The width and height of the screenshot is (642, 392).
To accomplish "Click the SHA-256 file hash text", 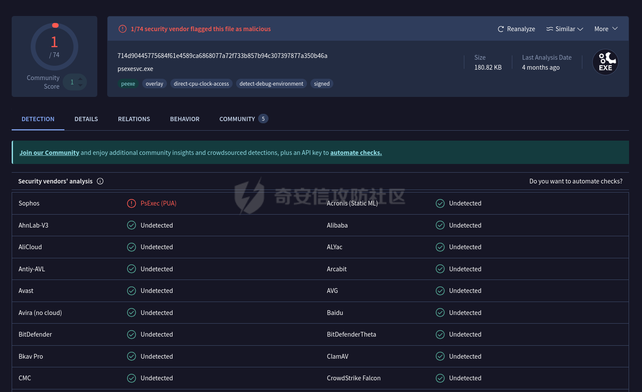I will (x=222, y=56).
